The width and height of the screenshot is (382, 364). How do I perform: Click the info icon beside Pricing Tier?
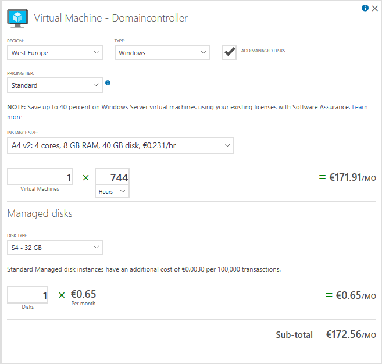click(x=108, y=83)
